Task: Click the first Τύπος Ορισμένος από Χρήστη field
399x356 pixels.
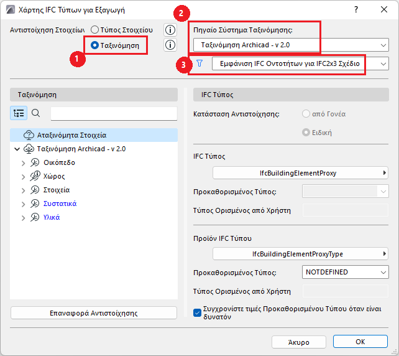Action: pos(346,210)
